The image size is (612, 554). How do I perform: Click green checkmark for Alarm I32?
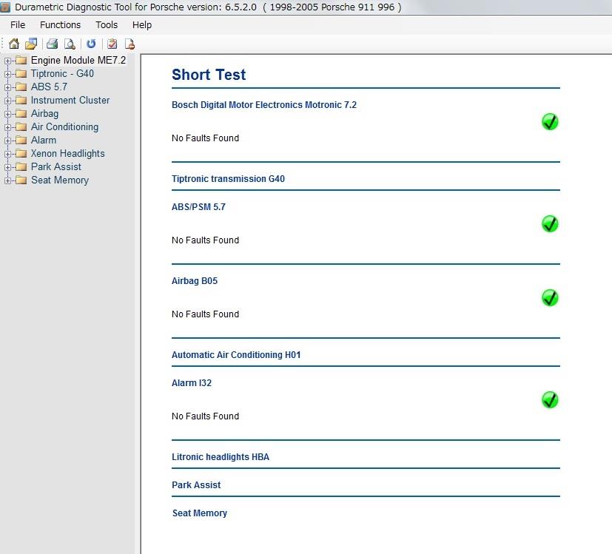(x=550, y=400)
